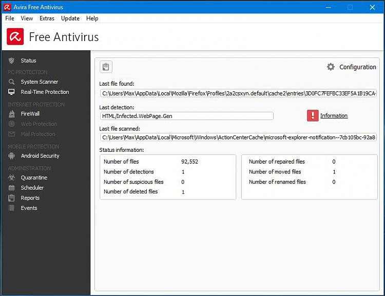Open Real-Time Protection section
This screenshot has height=296, width=385.
(45, 92)
